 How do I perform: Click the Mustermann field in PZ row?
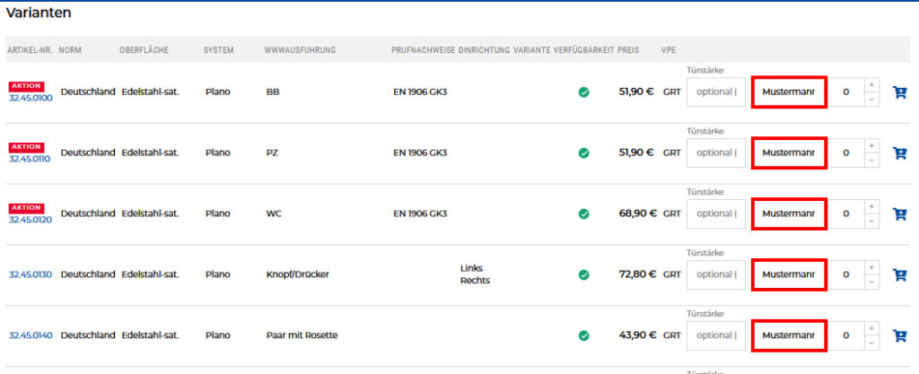[788, 152]
